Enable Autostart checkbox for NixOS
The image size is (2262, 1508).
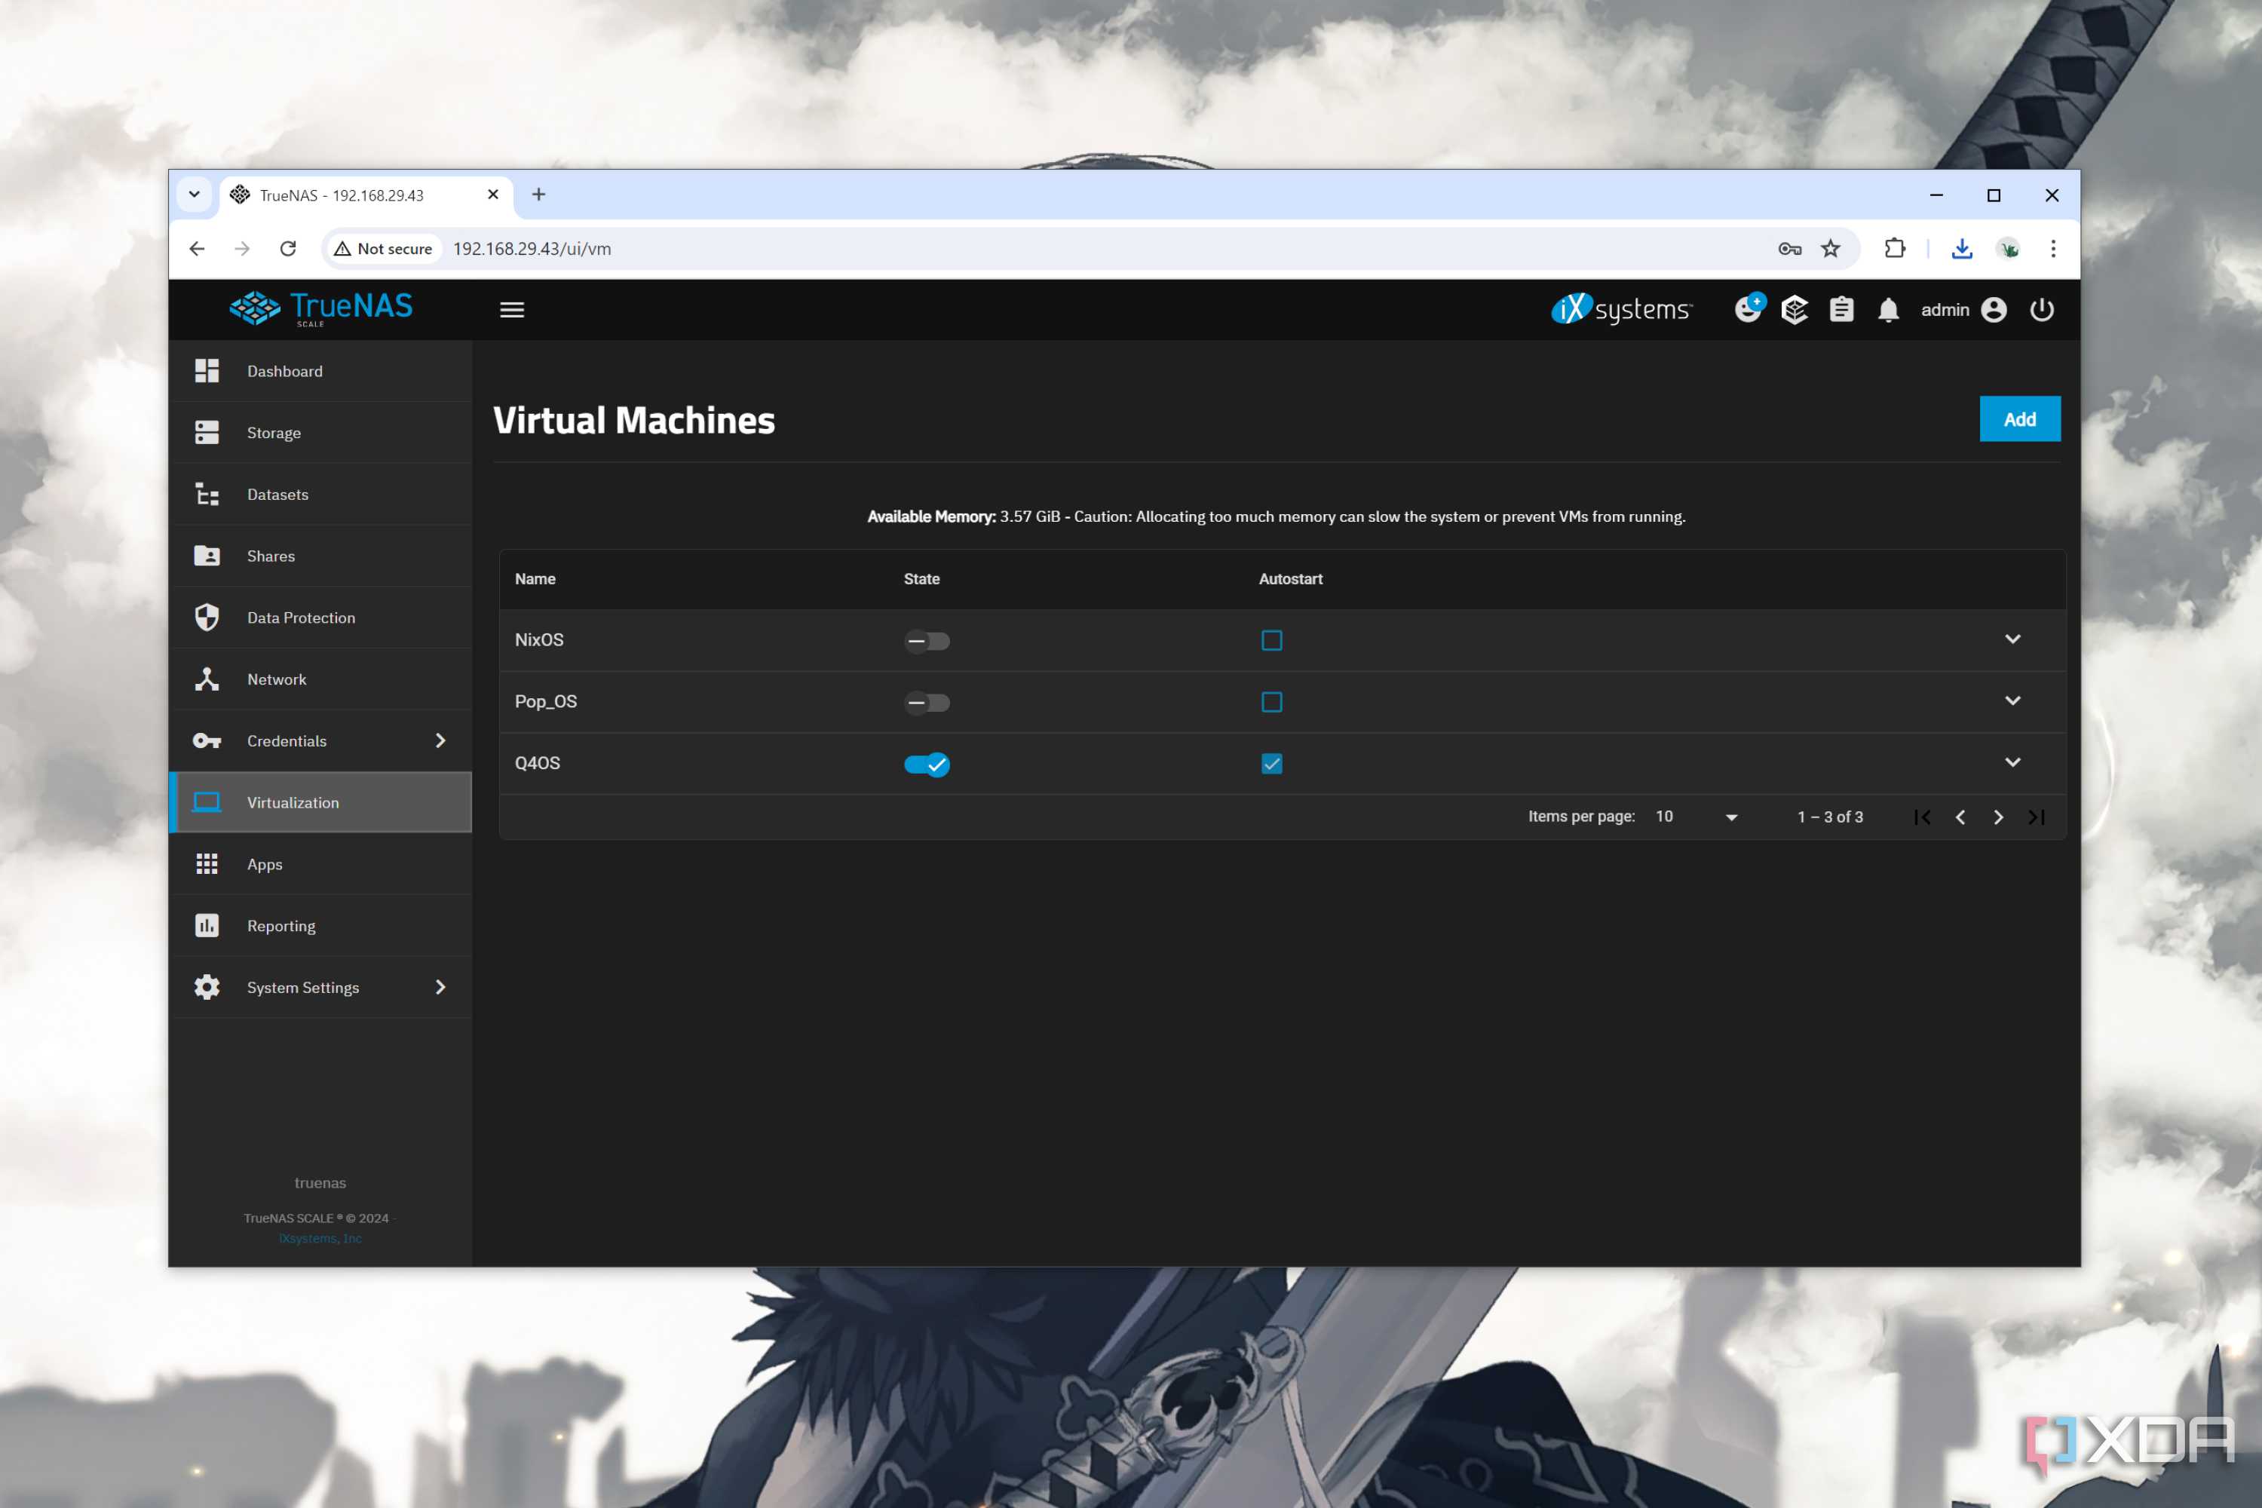[x=1271, y=640]
